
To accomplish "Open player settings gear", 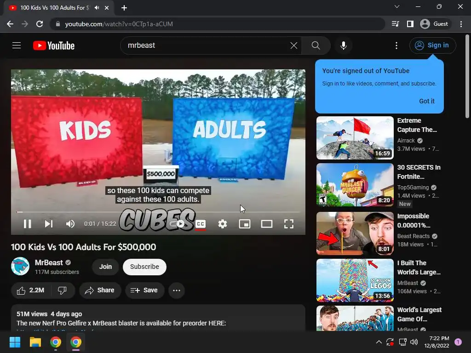I will (x=222, y=224).
